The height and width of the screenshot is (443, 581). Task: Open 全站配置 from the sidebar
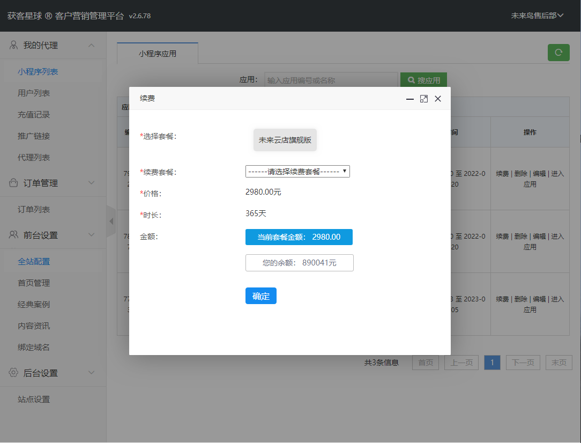click(x=34, y=262)
